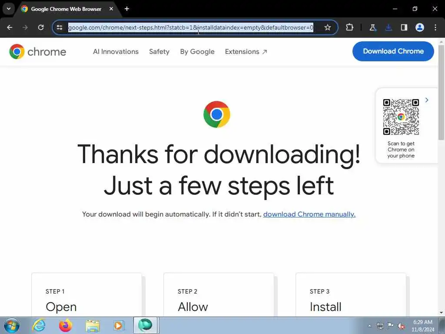The width and height of the screenshot is (445, 334).
Task: Bookmark this page with the star icon
Action: (328, 27)
